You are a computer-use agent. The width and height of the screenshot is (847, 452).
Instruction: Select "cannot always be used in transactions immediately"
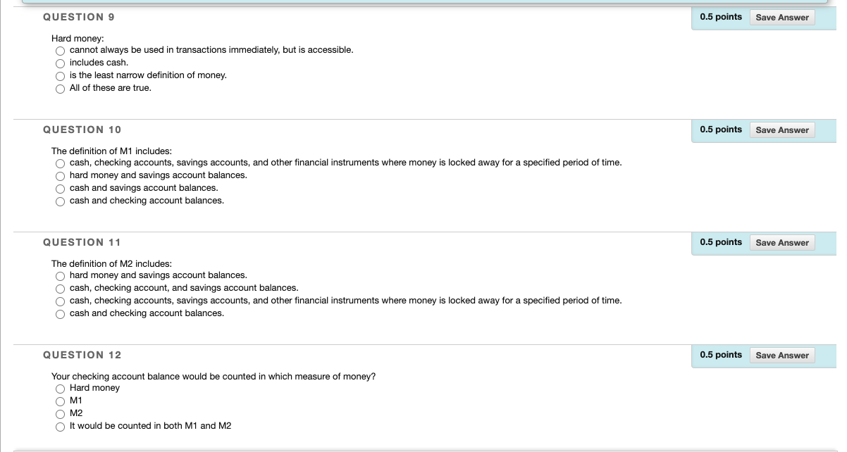60,51
